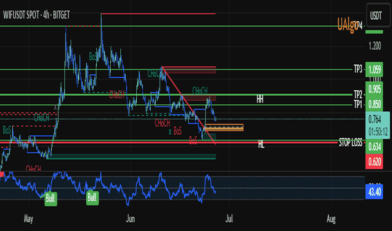Image resolution: width=392 pixels, height=231 pixels.
Task: Select the long green demand zone at bottom
Action: pyautogui.click(x=131, y=157)
